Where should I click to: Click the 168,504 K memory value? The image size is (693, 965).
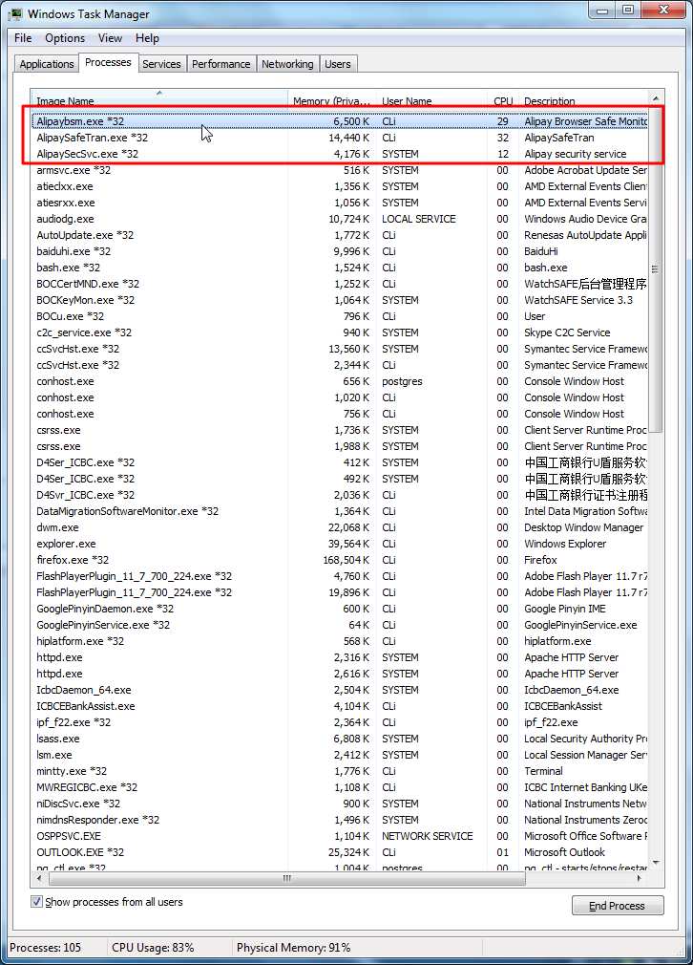click(346, 560)
